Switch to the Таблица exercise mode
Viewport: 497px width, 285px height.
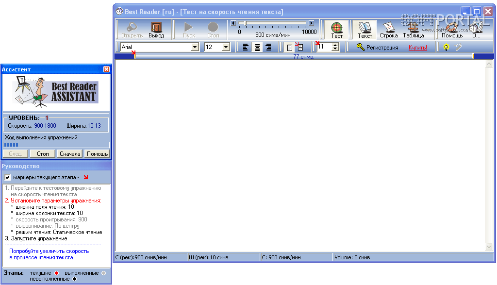(x=414, y=30)
